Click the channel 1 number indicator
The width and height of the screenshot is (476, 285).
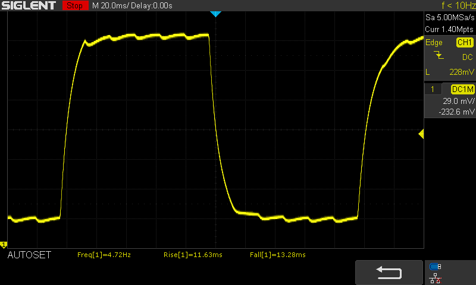point(433,89)
